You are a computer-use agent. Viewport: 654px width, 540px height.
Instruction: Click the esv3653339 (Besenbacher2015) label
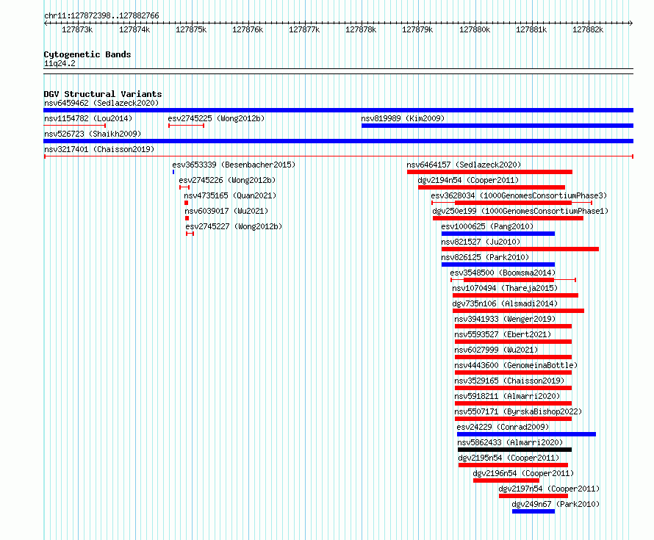pyautogui.click(x=234, y=165)
